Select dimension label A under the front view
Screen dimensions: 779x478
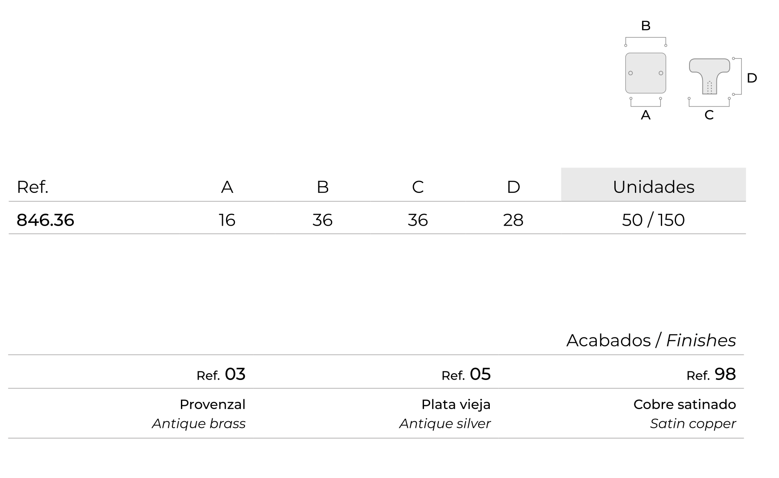645,115
